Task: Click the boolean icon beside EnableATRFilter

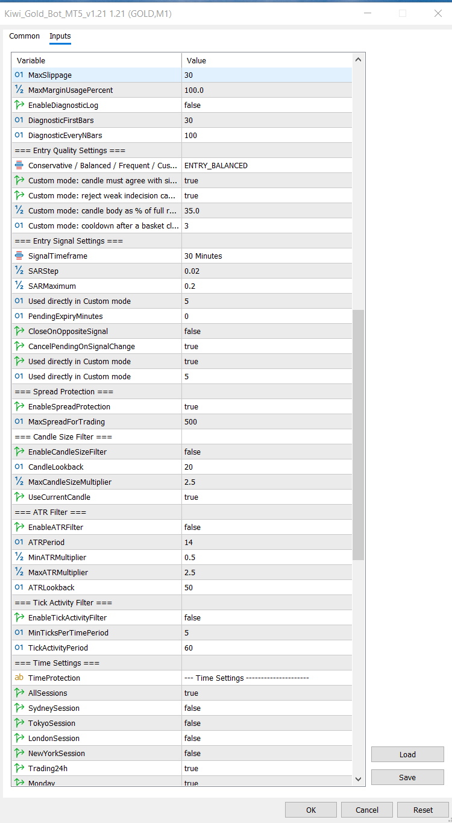Action: click(19, 527)
